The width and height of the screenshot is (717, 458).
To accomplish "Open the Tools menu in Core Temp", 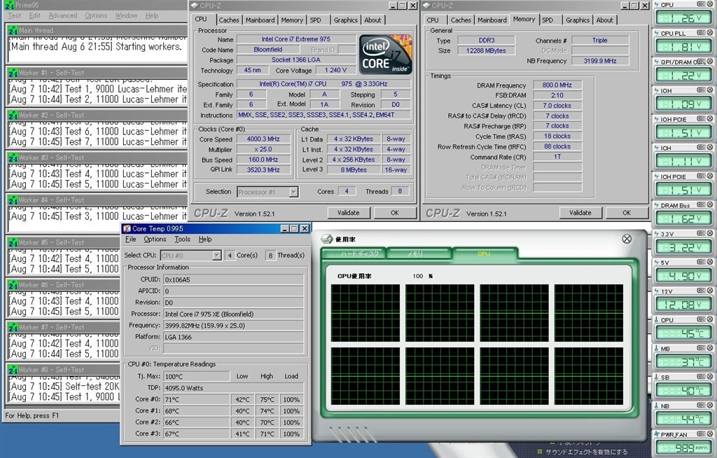I will point(182,240).
